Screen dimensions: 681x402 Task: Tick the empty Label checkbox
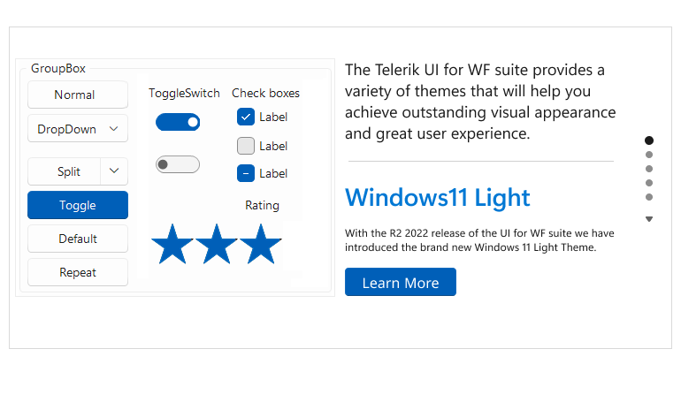tap(245, 146)
